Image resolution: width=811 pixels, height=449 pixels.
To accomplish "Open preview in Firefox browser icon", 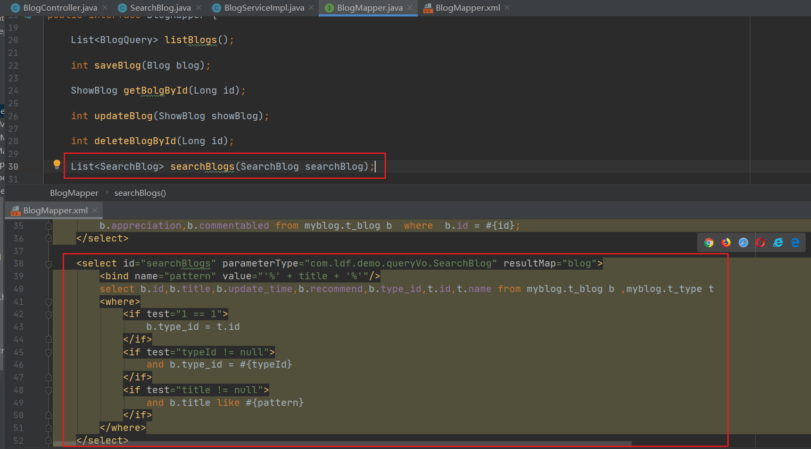I will [726, 243].
